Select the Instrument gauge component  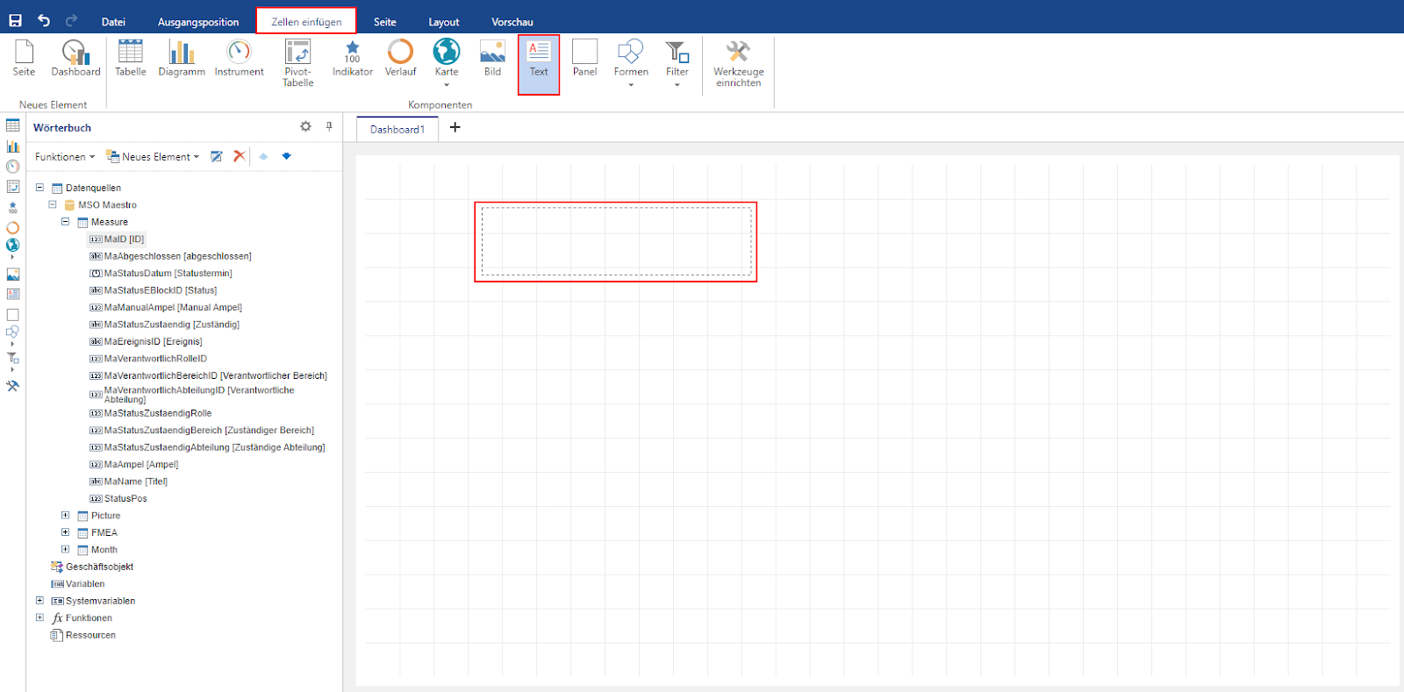click(239, 58)
